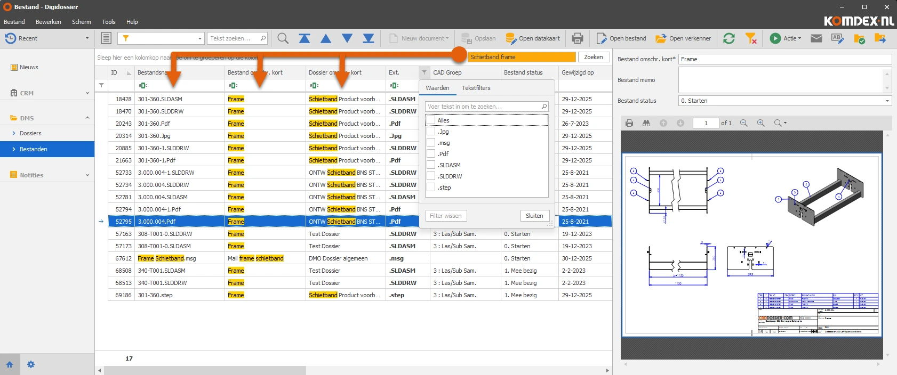Click the green refresh icon

click(729, 38)
